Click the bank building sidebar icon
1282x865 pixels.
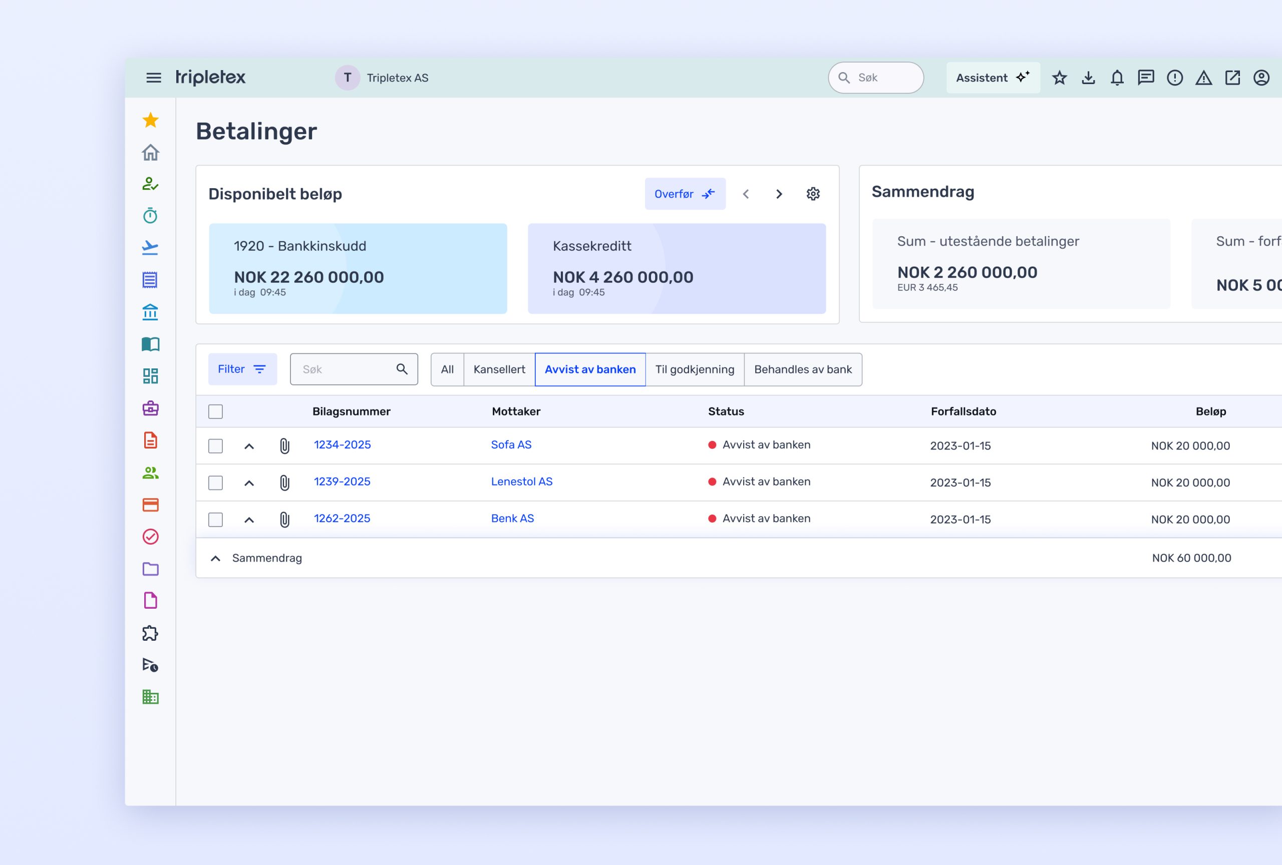pyautogui.click(x=150, y=312)
